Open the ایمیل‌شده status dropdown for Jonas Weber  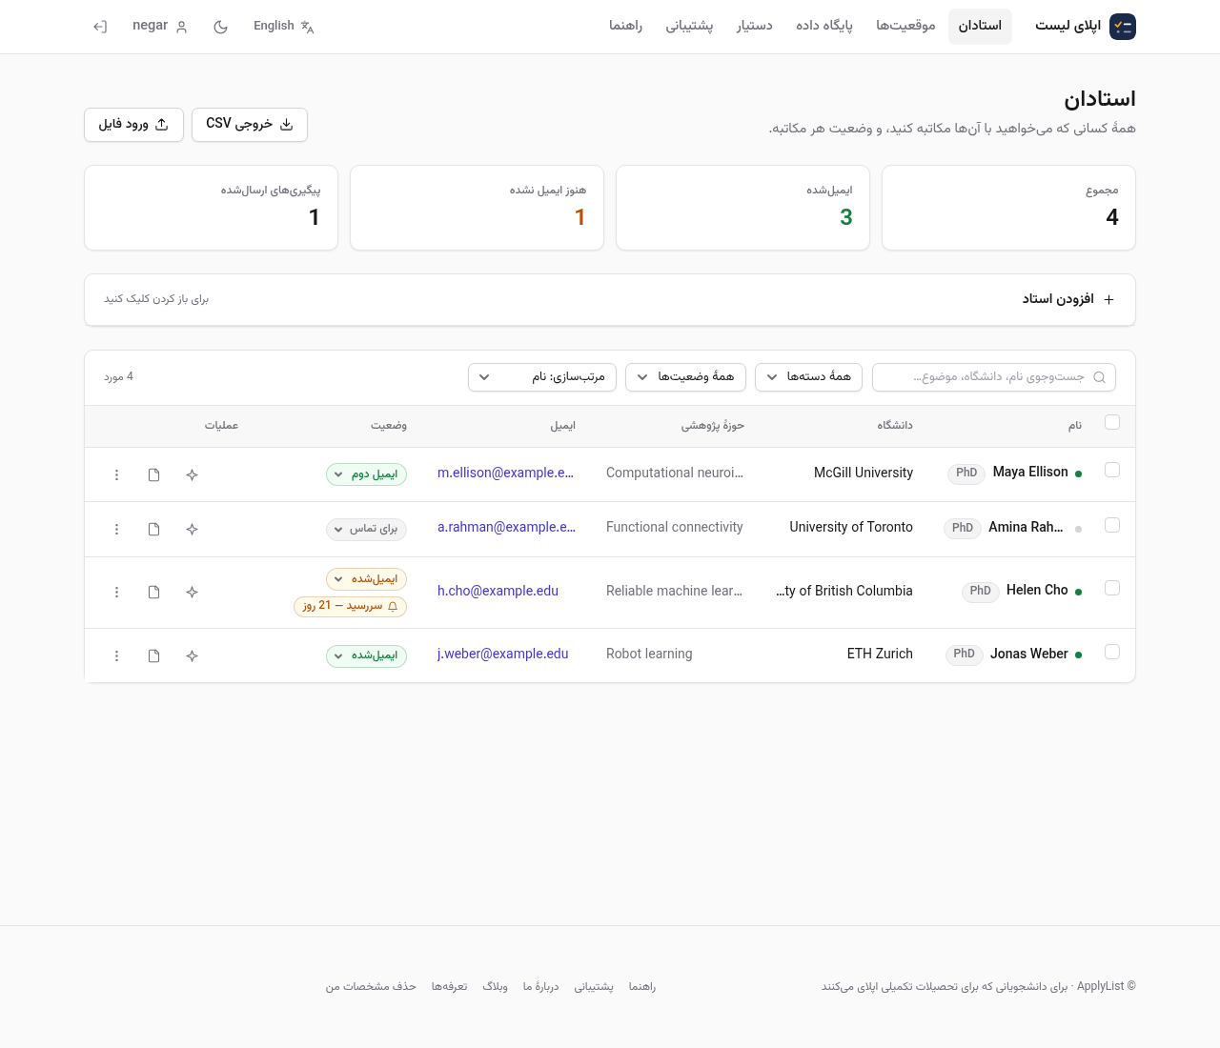click(367, 655)
